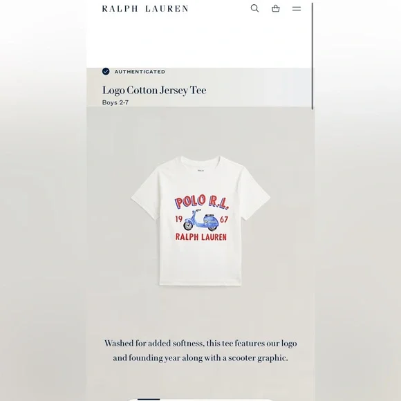Open the hamburger menu icon
401x401 pixels.
pos(297,9)
